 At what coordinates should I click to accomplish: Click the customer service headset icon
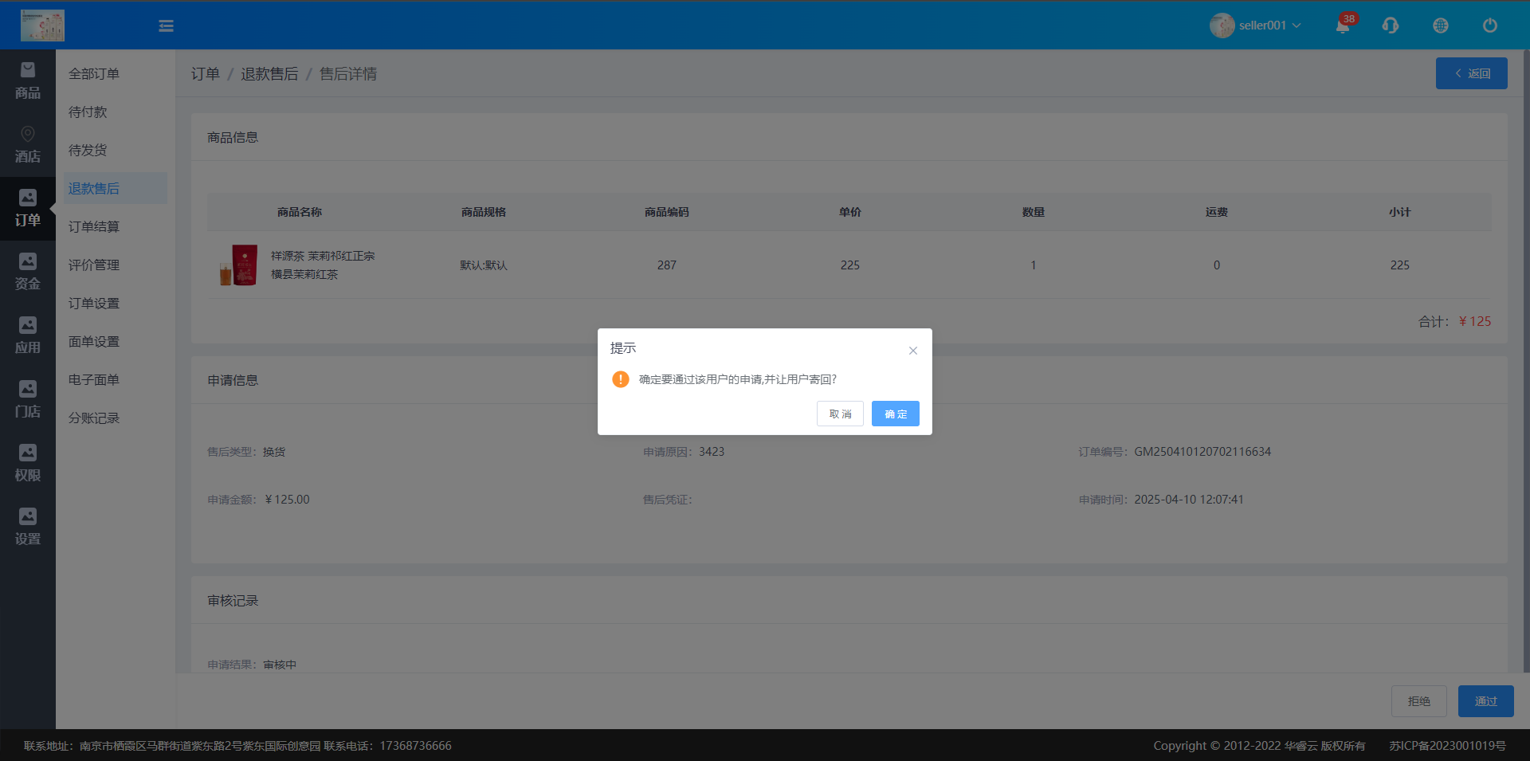coord(1391,25)
